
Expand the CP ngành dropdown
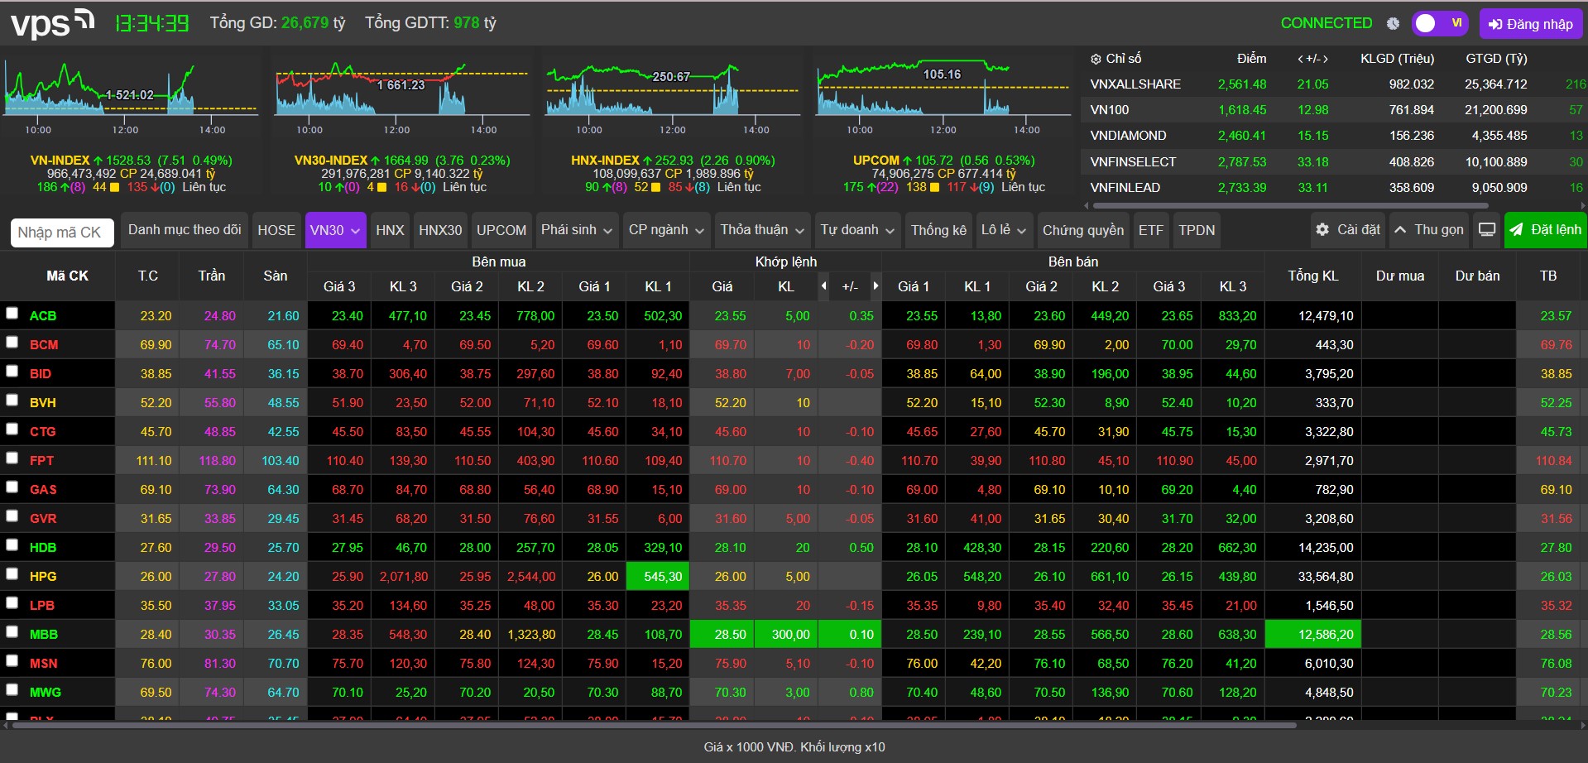(666, 230)
